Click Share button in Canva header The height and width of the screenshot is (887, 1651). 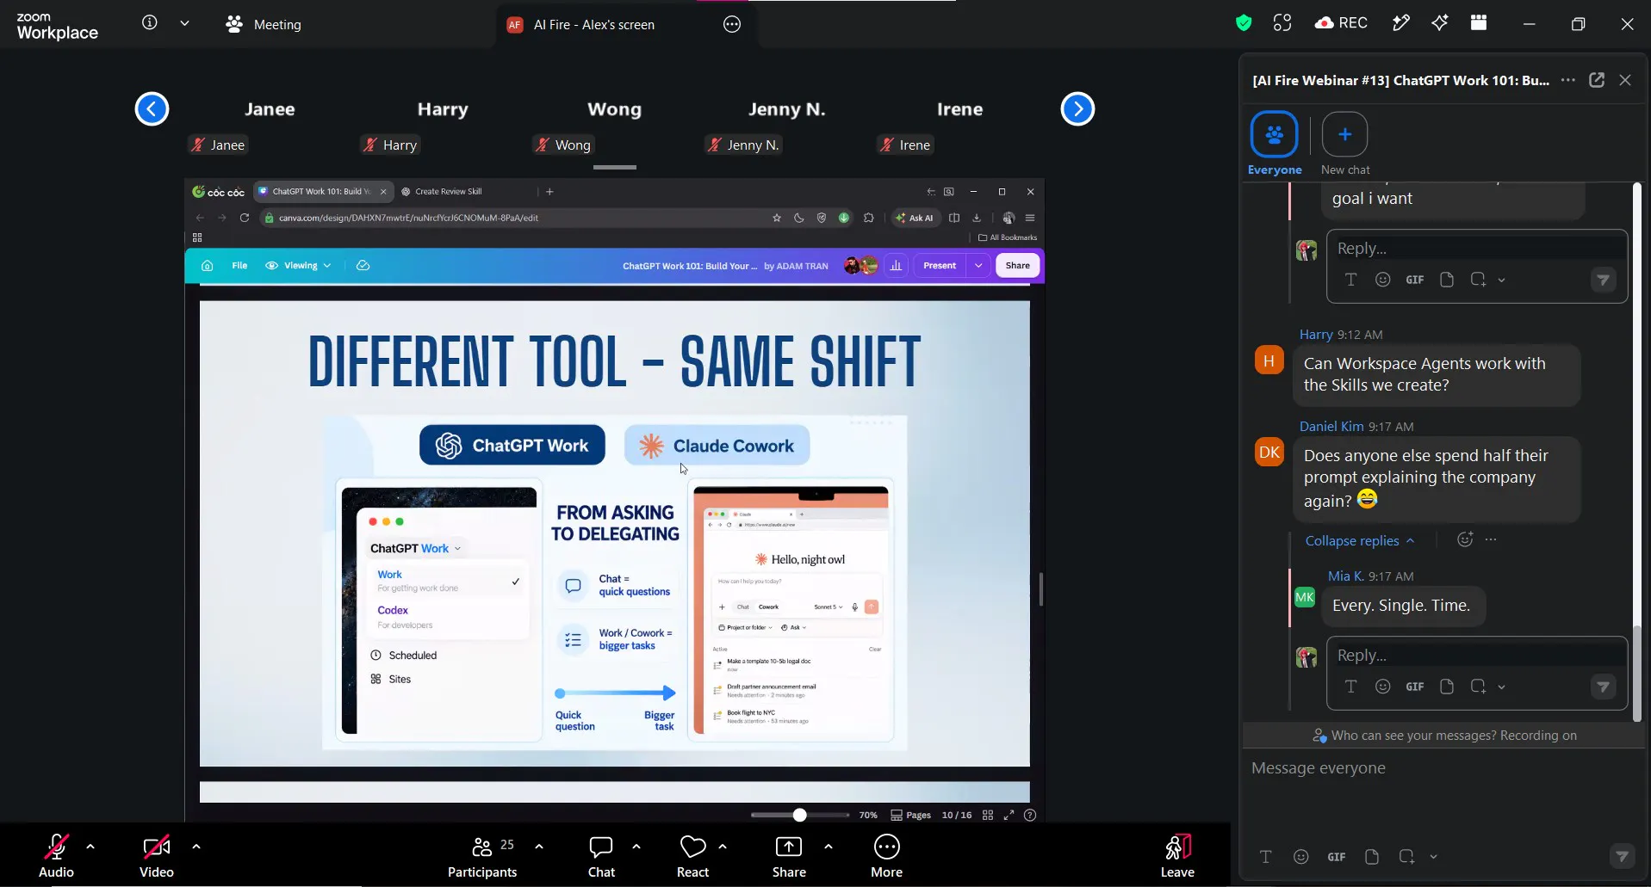[x=1017, y=266]
